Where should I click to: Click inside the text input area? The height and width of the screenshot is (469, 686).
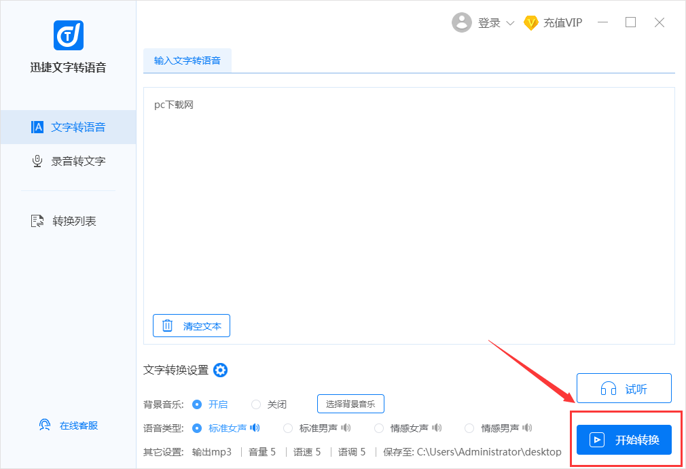pyautogui.click(x=408, y=204)
